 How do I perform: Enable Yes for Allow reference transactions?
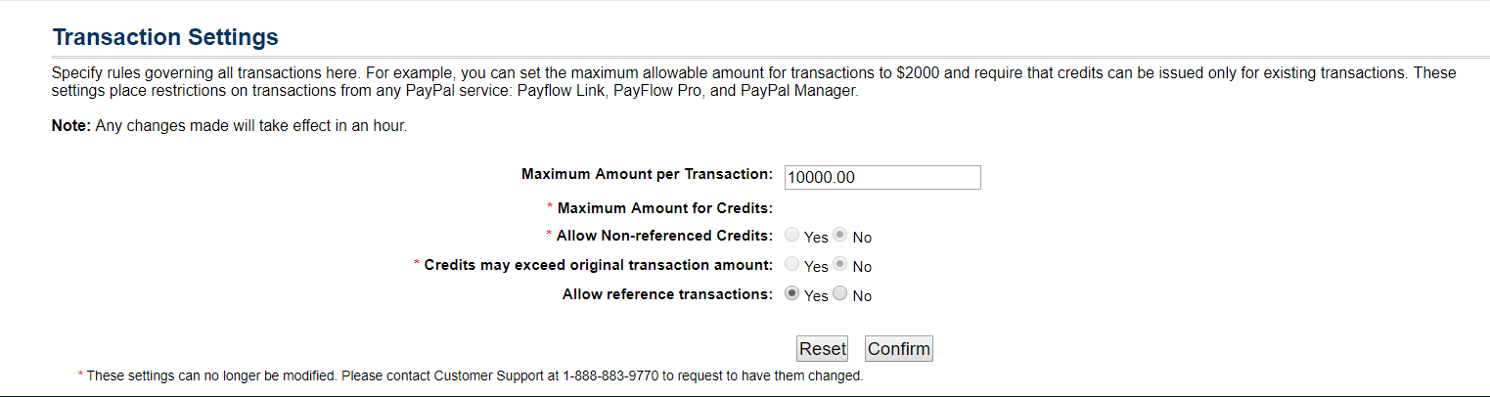[x=791, y=294]
